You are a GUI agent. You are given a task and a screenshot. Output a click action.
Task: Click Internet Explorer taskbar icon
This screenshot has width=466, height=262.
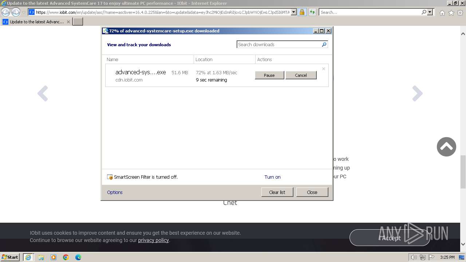point(28,257)
